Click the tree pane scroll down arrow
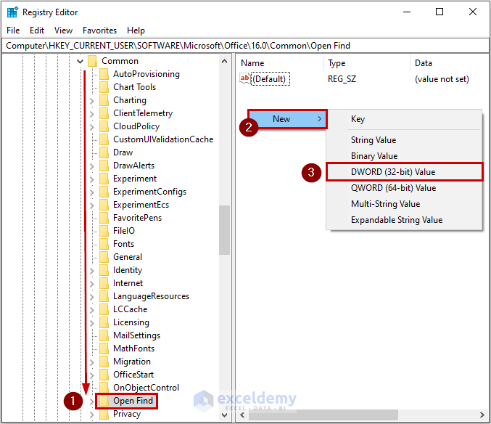 click(x=225, y=415)
